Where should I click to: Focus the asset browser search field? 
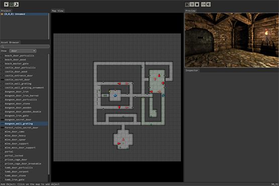25,46
